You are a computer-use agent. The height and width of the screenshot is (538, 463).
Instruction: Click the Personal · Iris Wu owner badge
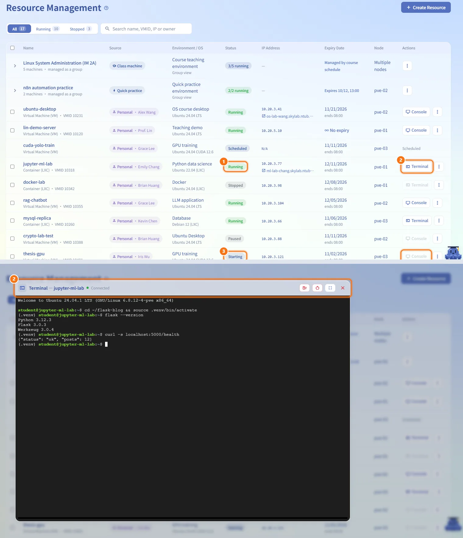click(x=131, y=257)
